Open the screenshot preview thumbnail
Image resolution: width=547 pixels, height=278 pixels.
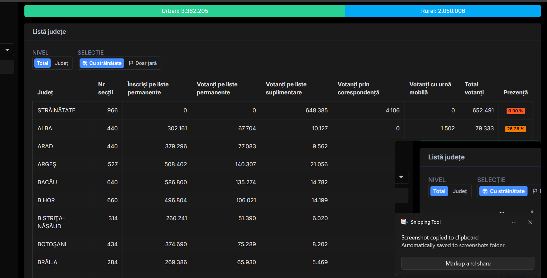click(468, 177)
